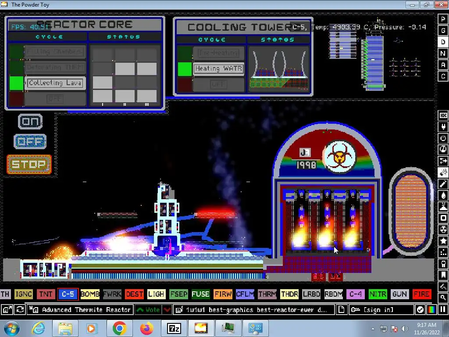Select the C-4 element
Image resolution: width=449 pixels, height=337 pixels.
[356, 294]
